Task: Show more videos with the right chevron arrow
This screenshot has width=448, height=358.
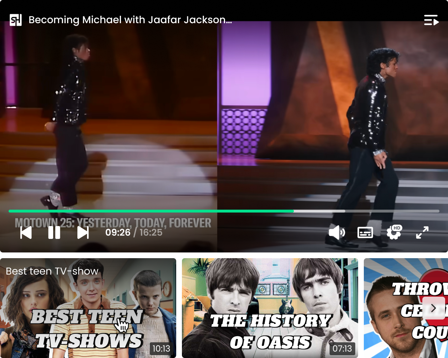Action: (x=434, y=308)
